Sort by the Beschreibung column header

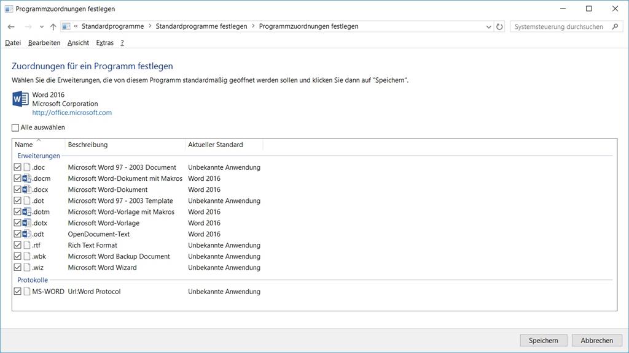pyautogui.click(x=125, y=145)
